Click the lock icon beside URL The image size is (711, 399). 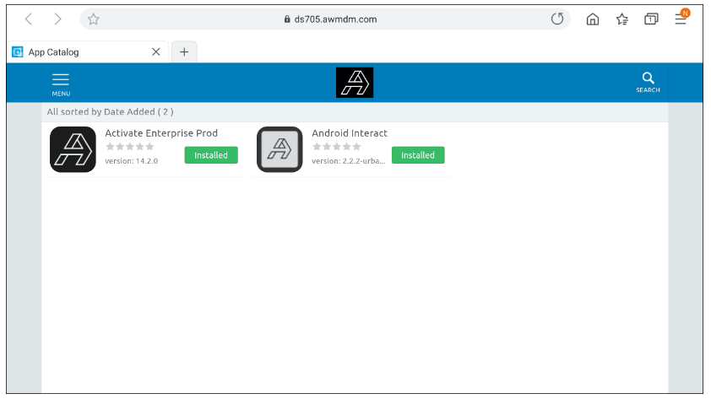tap(287, 19)
